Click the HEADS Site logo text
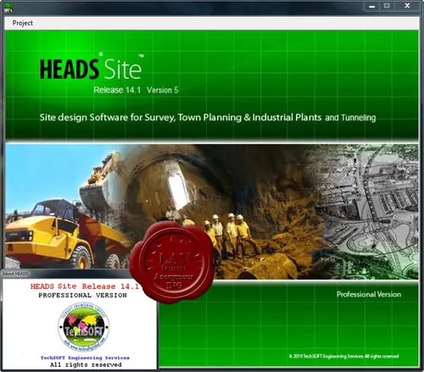 [92, 67]
